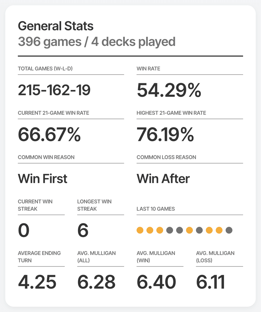Select the 215-162-19 total games record

pyautogui.click(x=54, y=90)
